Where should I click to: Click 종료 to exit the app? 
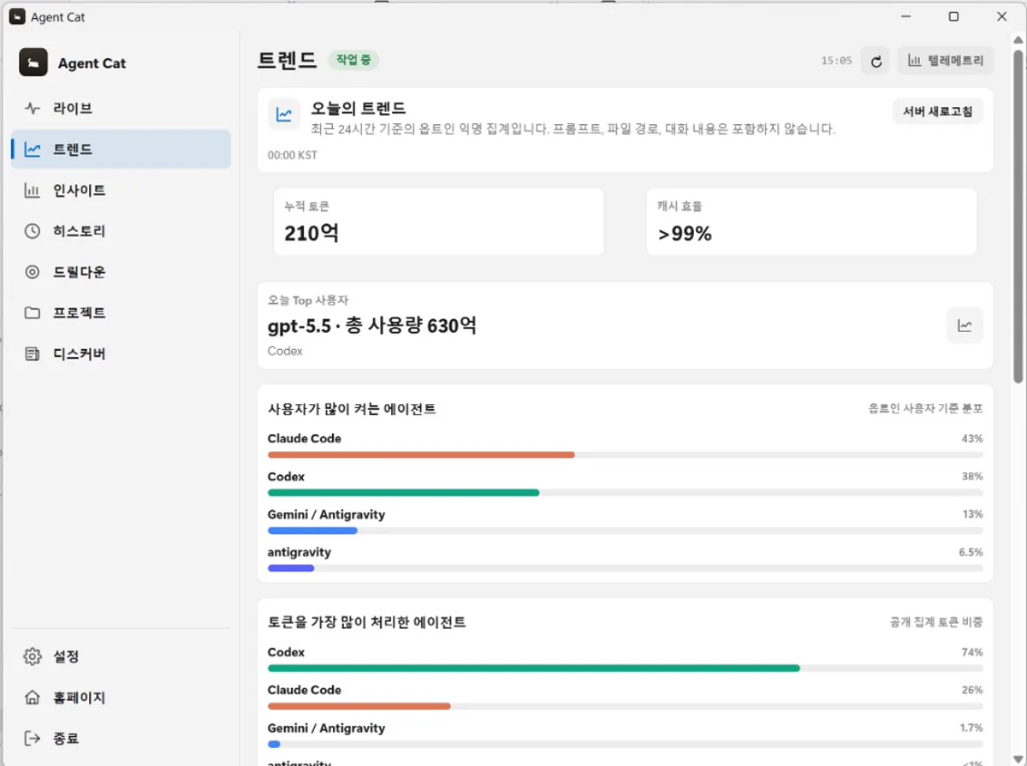click(x=121, y=738)
